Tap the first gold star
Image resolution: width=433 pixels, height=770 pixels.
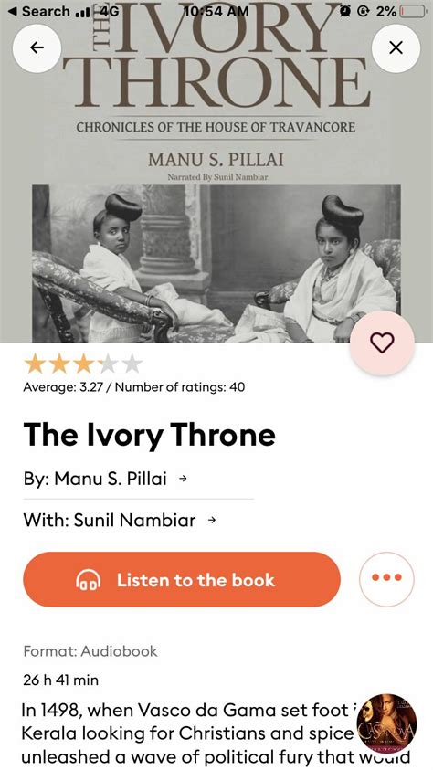click(x=35, y=364)
